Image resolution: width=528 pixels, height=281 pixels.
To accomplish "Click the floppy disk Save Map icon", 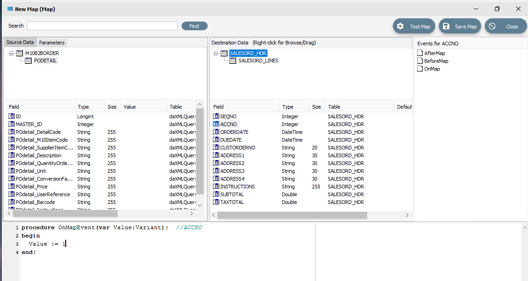I will click(446, 26).
